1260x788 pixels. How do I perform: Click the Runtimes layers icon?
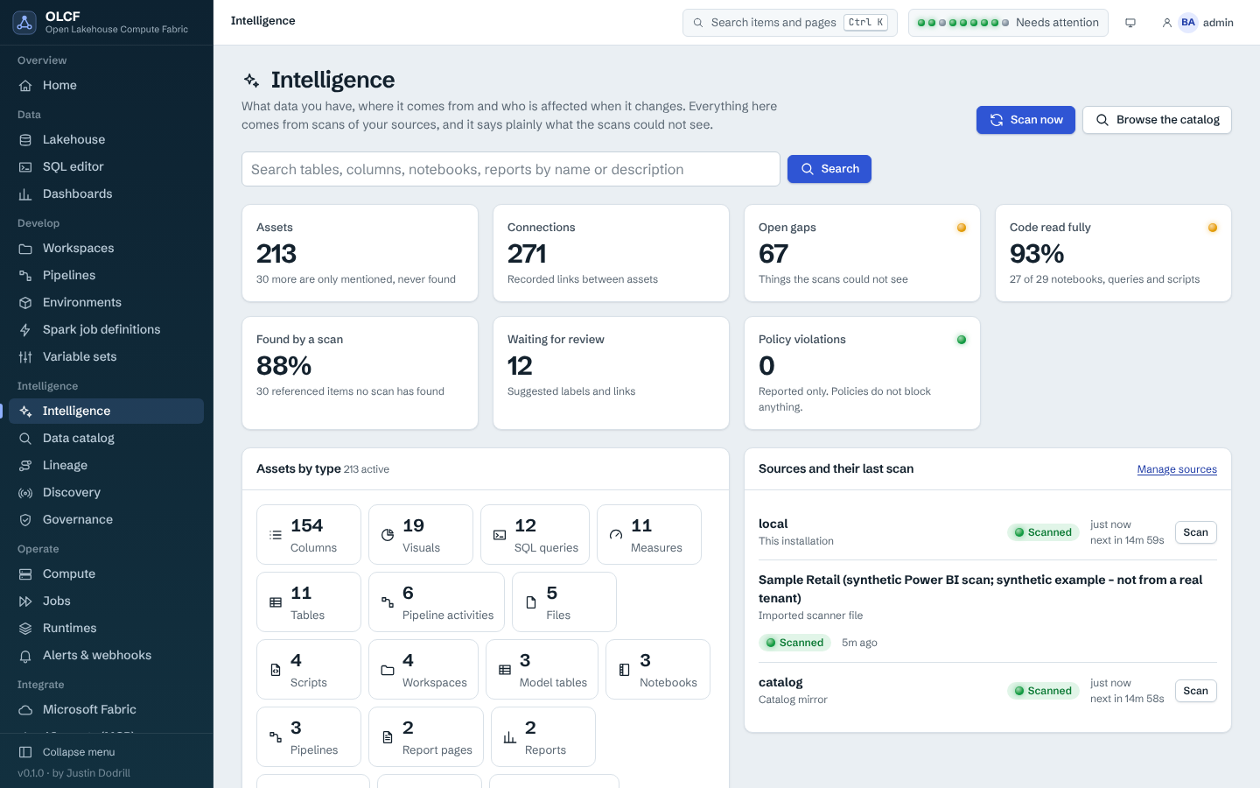[25, 628]
